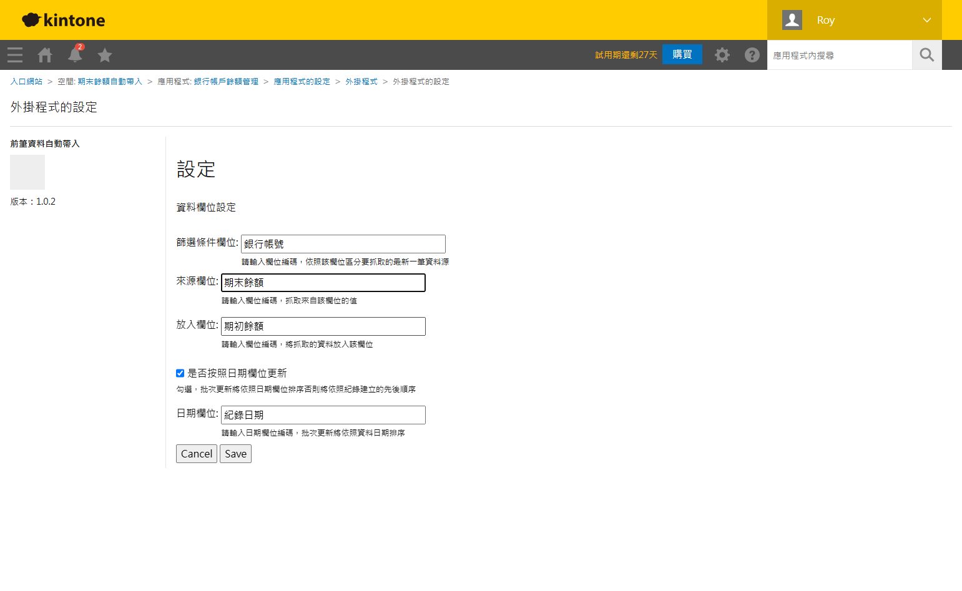
Task: Go to 應用程式的設定 breadcrumb
Action: pos(302,82)
